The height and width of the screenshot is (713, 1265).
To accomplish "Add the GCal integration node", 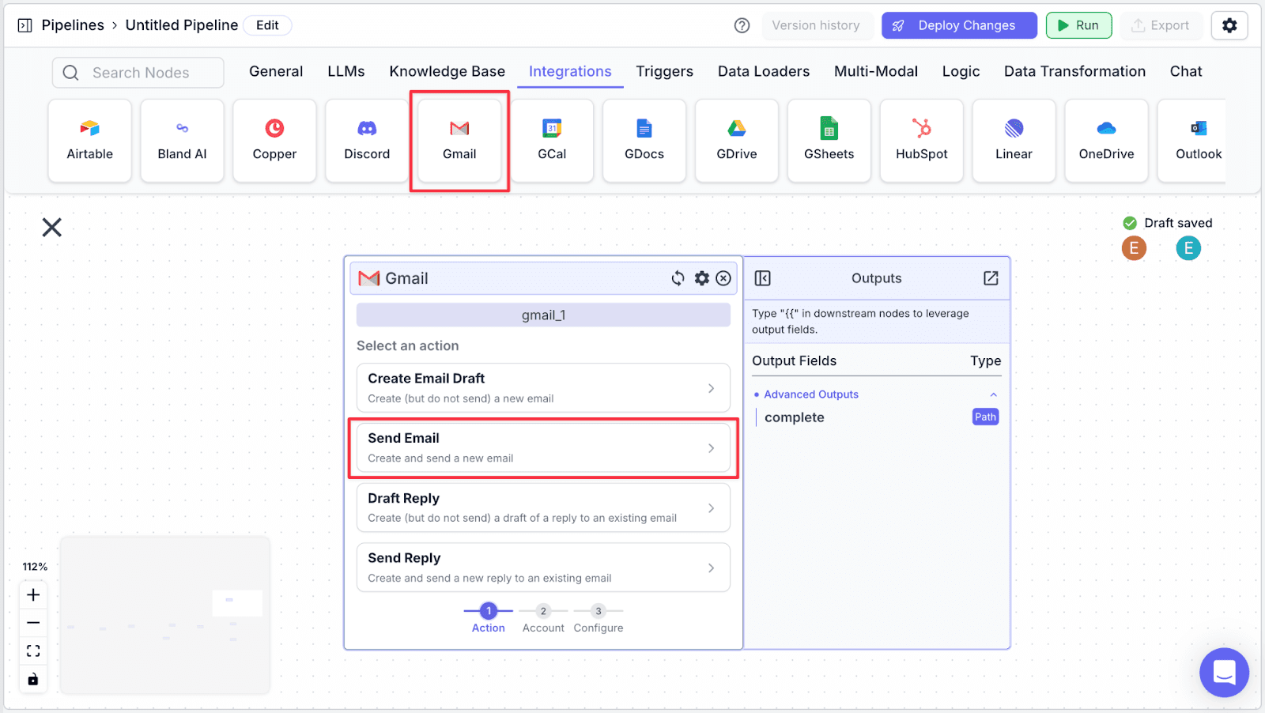I will [552, 141].
